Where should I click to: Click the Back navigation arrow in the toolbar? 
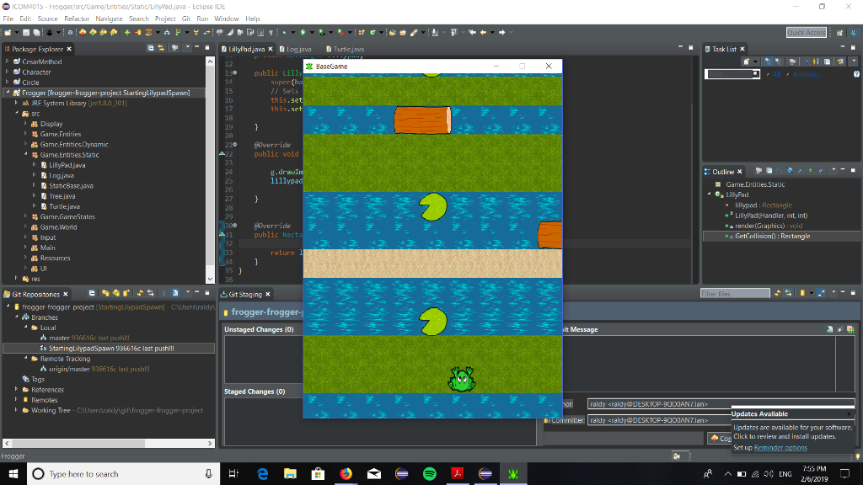pos(483,33)
